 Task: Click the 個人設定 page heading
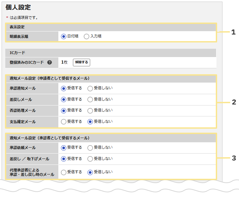point(18,7)
